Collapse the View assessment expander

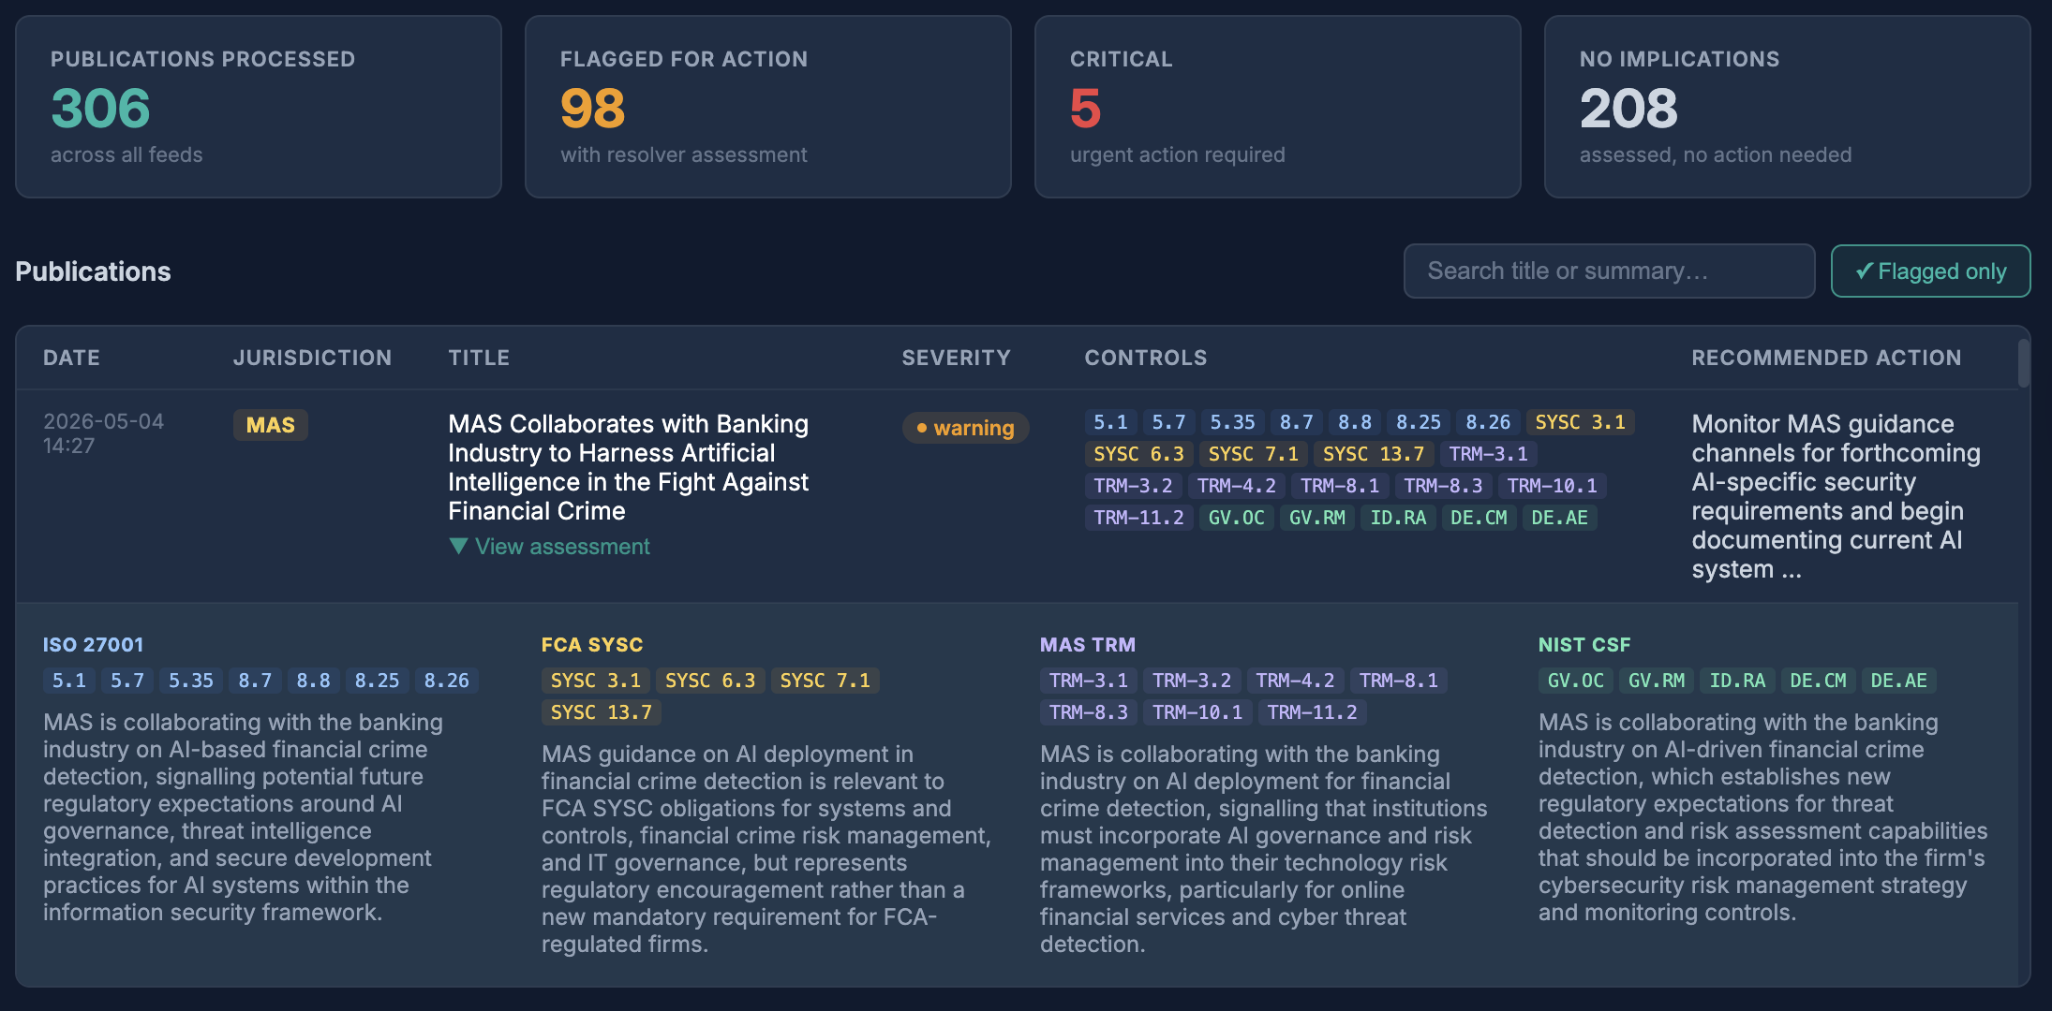tap(549, 547)
